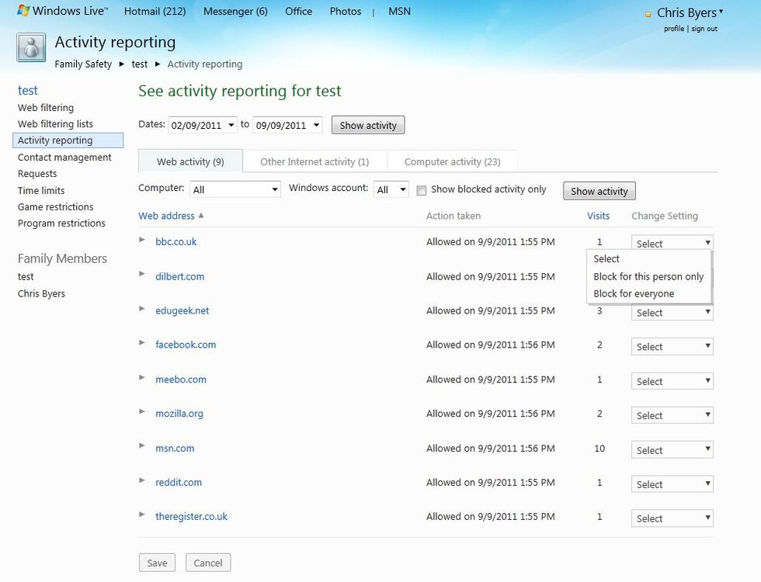Open Web filtering in sidebar
The image size is (761, 582).
click(46, 107)
